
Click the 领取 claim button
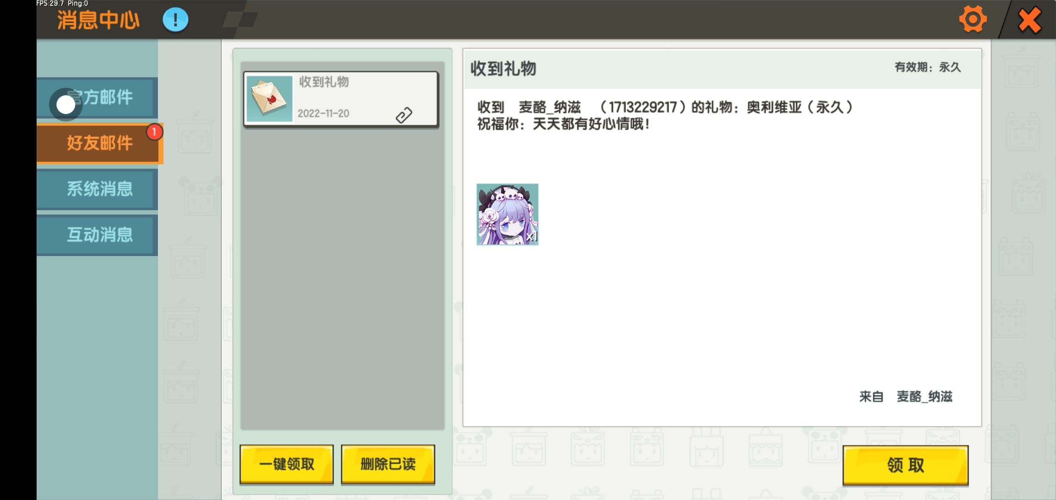[905, 465]
